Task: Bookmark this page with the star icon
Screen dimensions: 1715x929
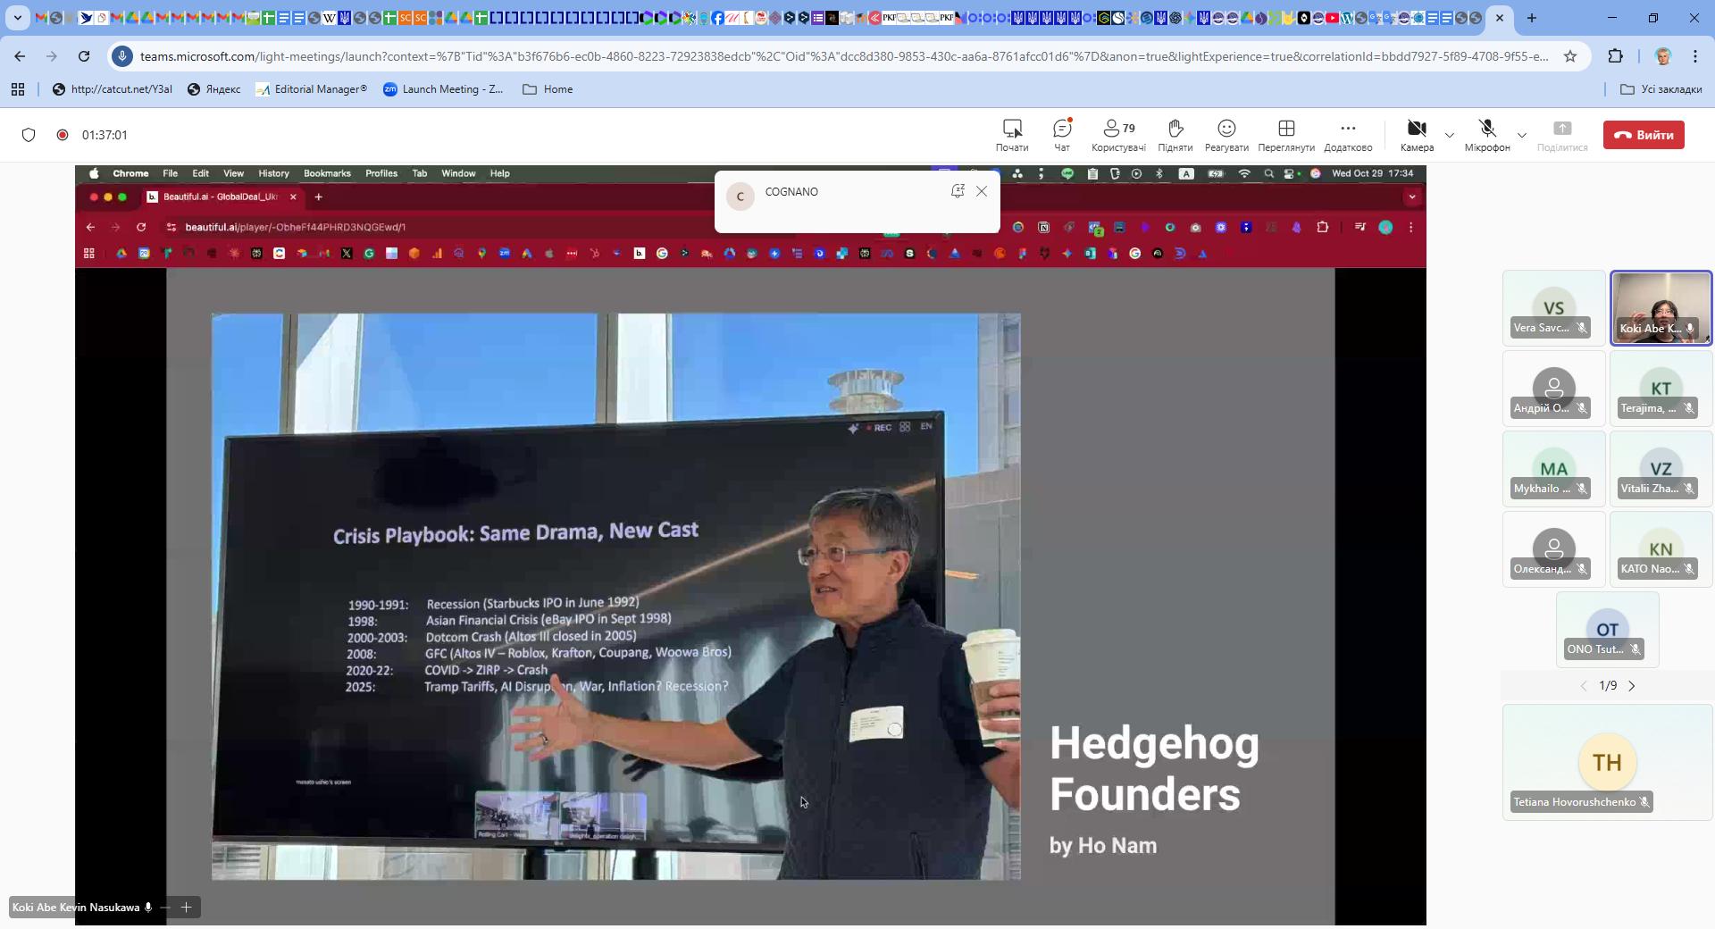Action: coord(1570,56)
